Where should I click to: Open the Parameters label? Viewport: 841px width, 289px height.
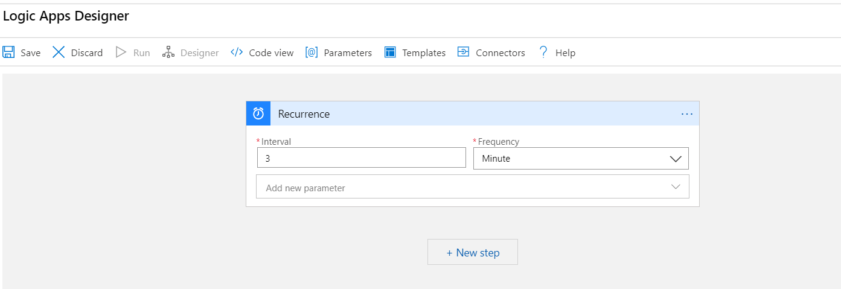pyautogui.click(x=348, y=53)
